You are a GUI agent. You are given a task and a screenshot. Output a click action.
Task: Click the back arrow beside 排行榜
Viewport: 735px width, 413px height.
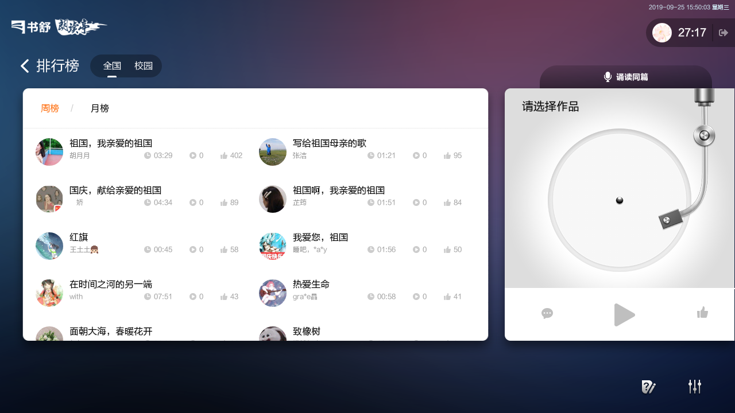pyautogui.click(x=25, y=66)
